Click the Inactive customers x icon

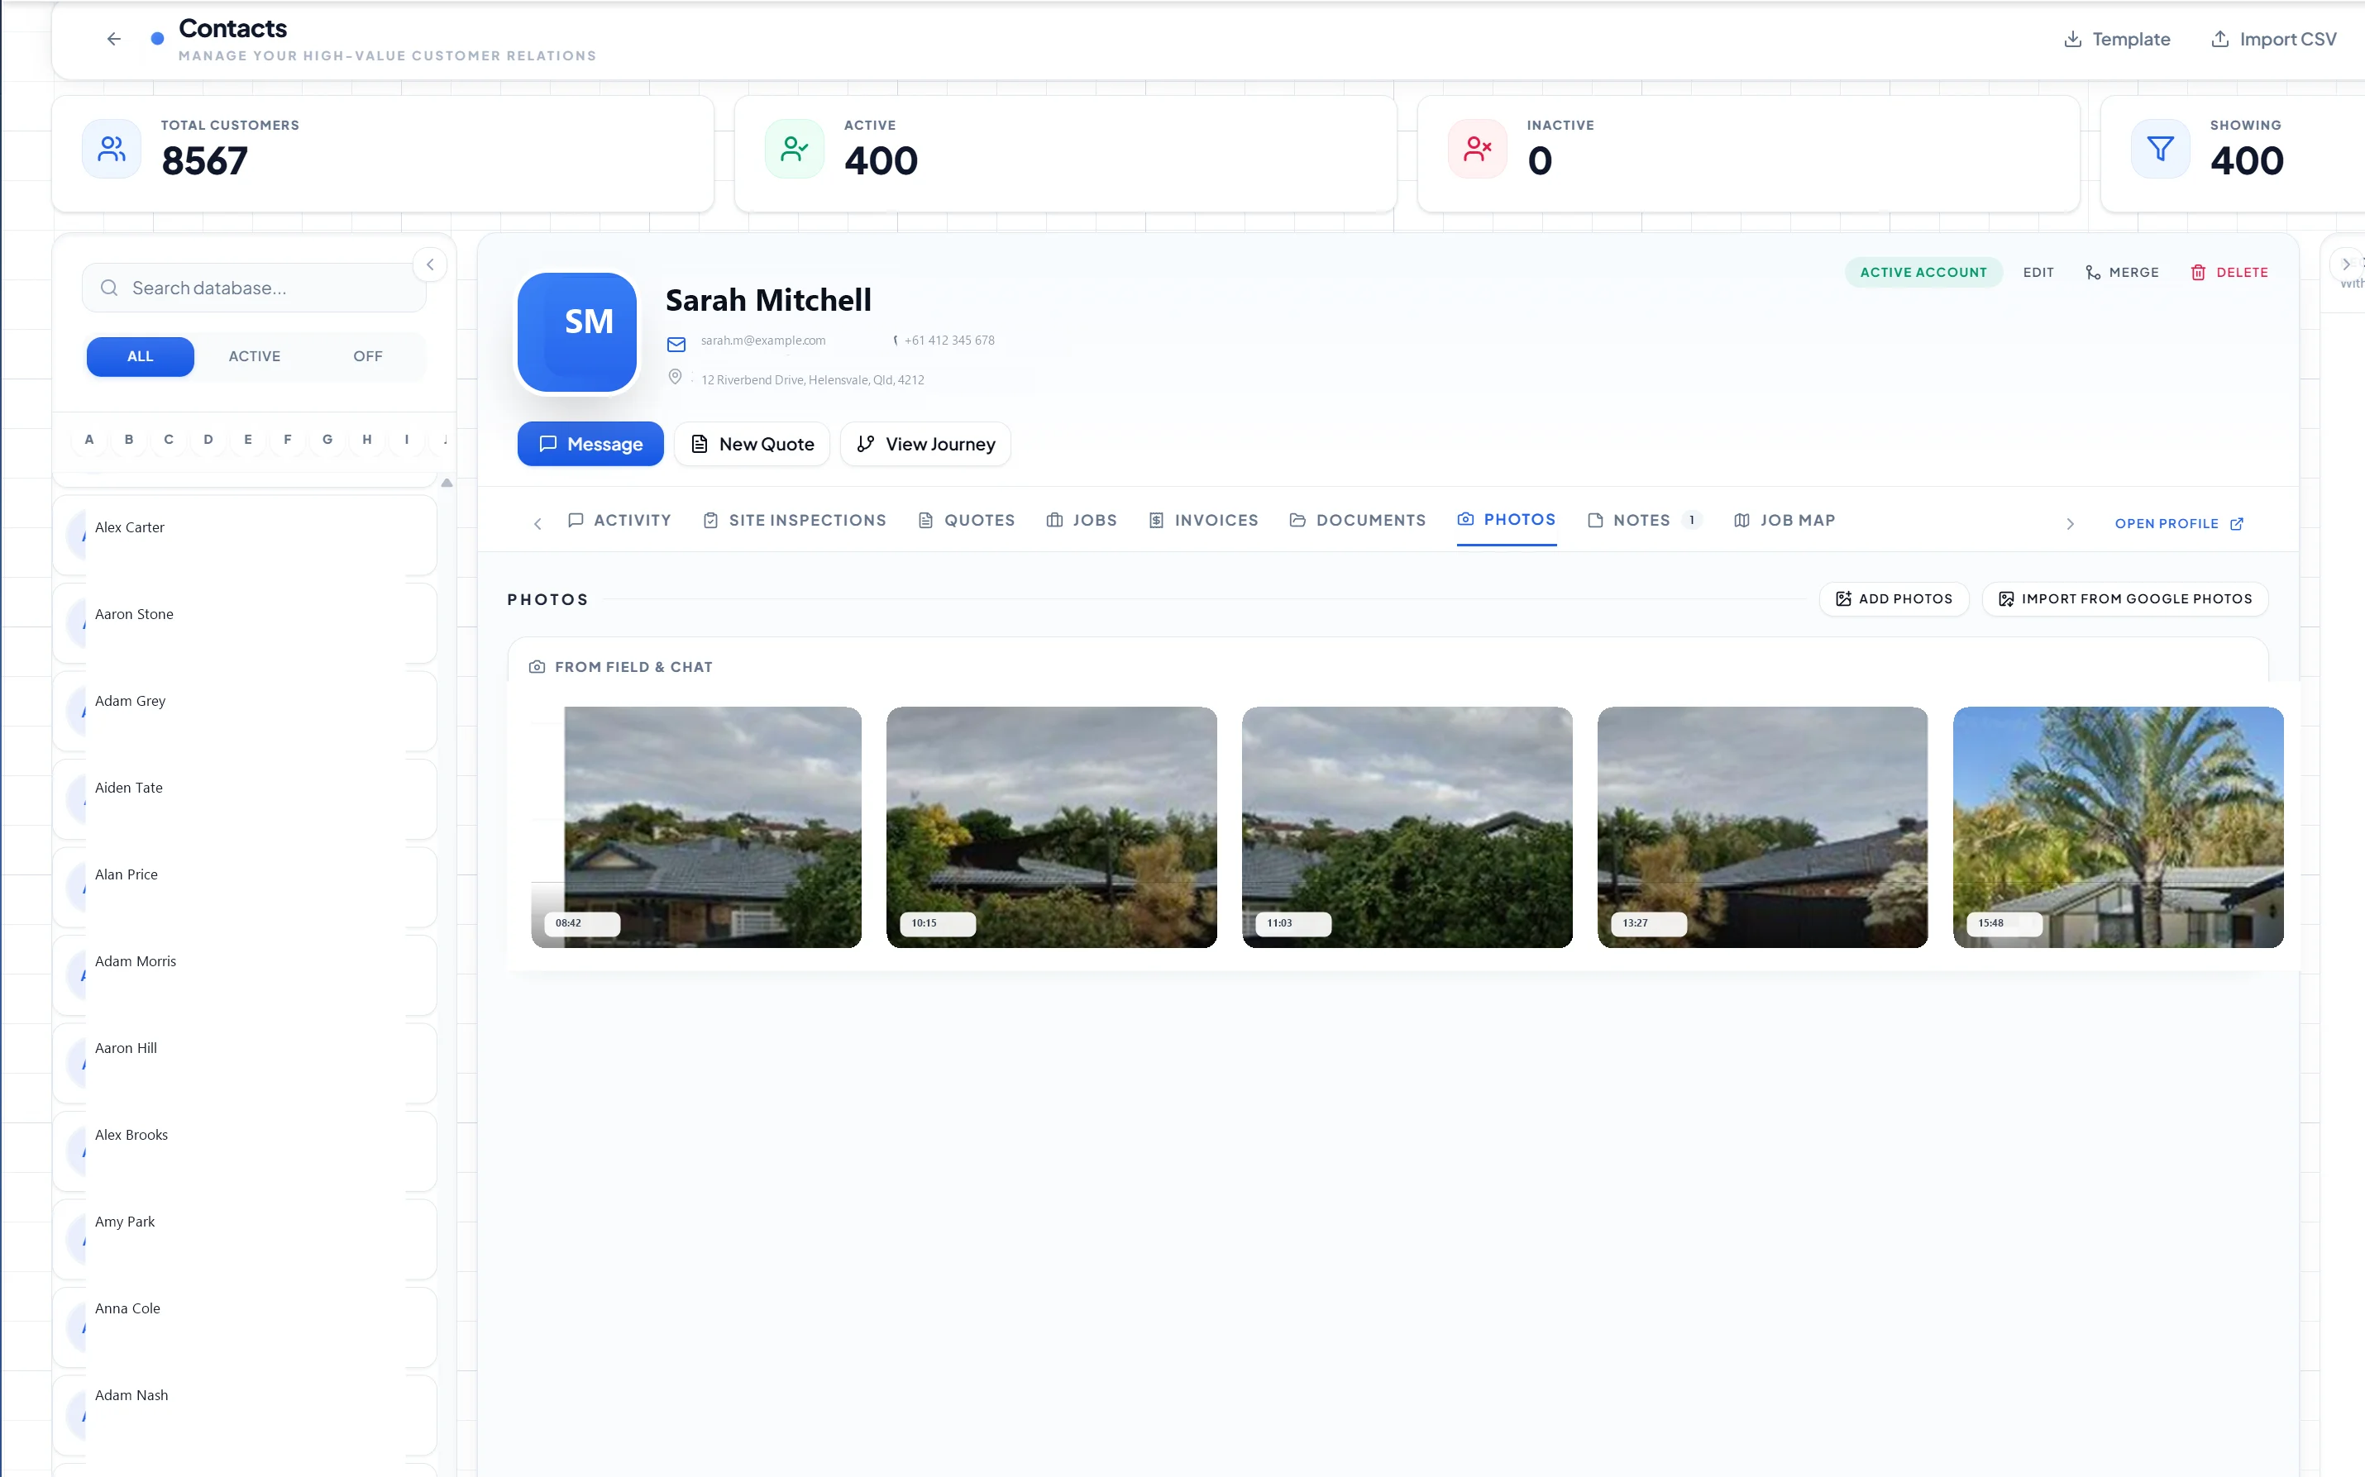coord(1478,150)
